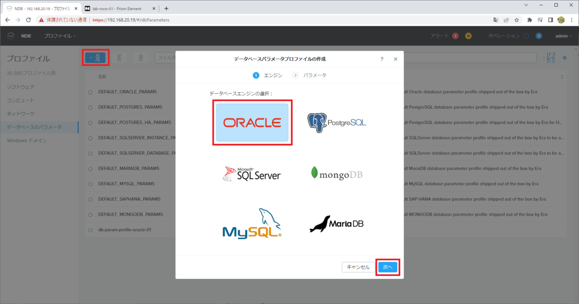
Task: Click the 名前 column header
Action: pos(102,77)
